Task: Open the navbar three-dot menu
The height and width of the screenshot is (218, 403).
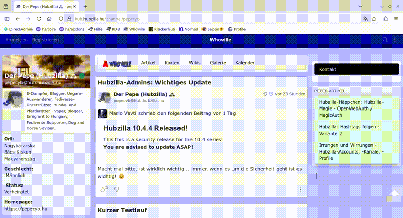Action: click(x=395, y=40)
